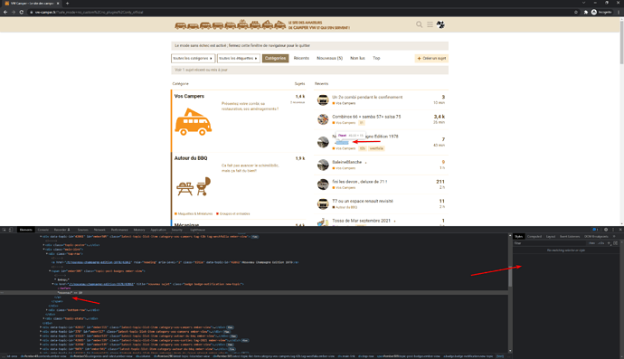
Task: Click the Autour du BBQ picnic and grill image
Action: click(x=194, y=186)
